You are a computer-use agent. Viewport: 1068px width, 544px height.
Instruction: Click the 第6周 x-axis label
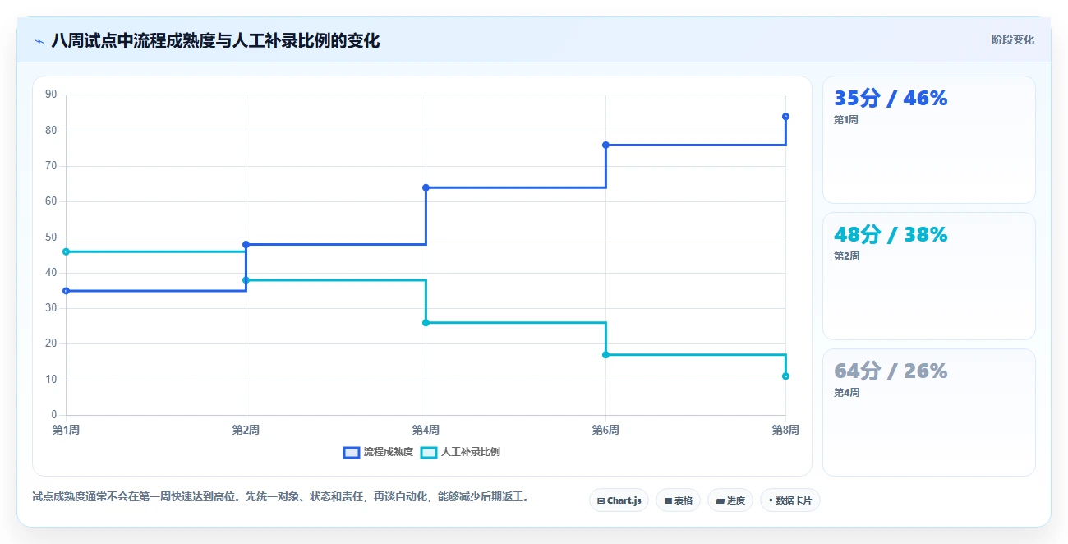click(x=605, y=430)
